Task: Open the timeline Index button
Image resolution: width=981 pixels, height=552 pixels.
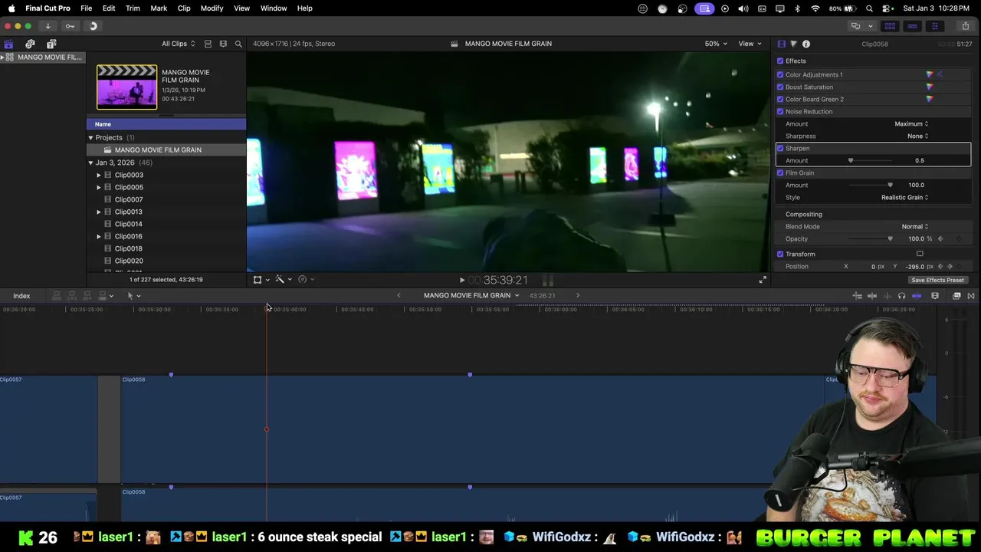Action: pos(21,296)
